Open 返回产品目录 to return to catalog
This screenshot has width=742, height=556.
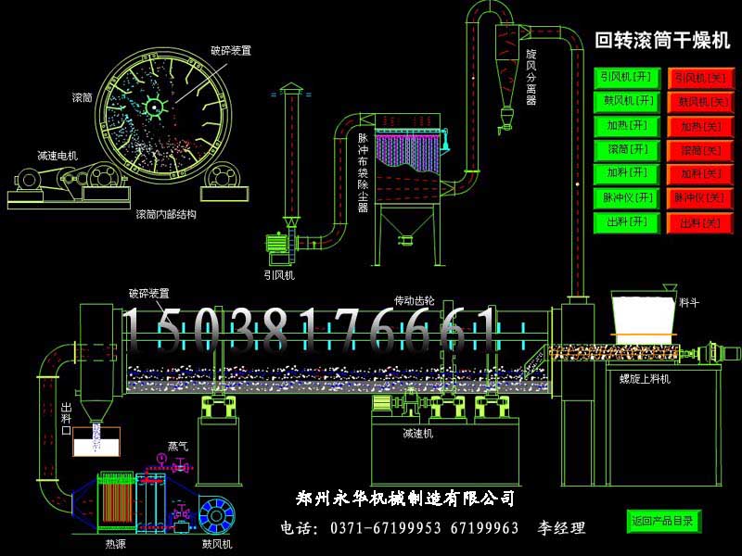coord(663,520)
